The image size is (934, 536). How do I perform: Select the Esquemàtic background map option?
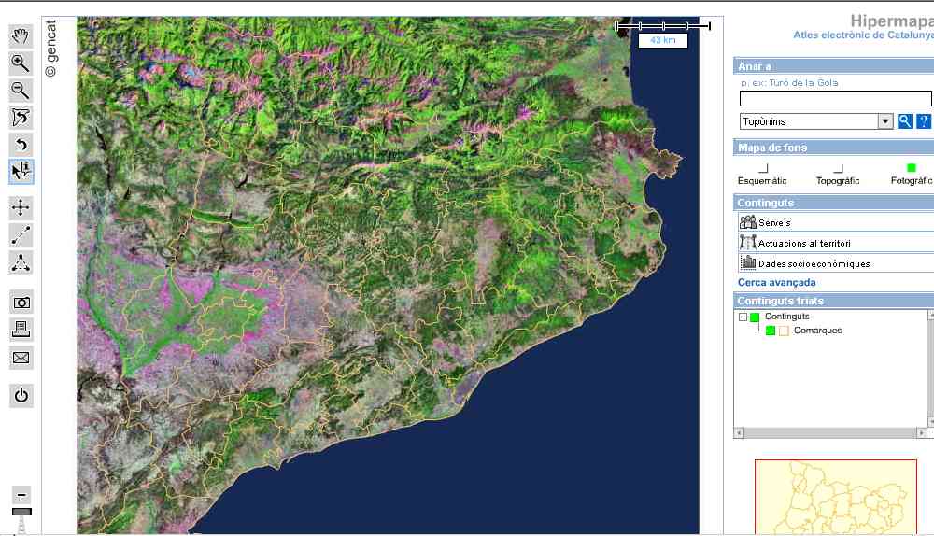(763, 168)
